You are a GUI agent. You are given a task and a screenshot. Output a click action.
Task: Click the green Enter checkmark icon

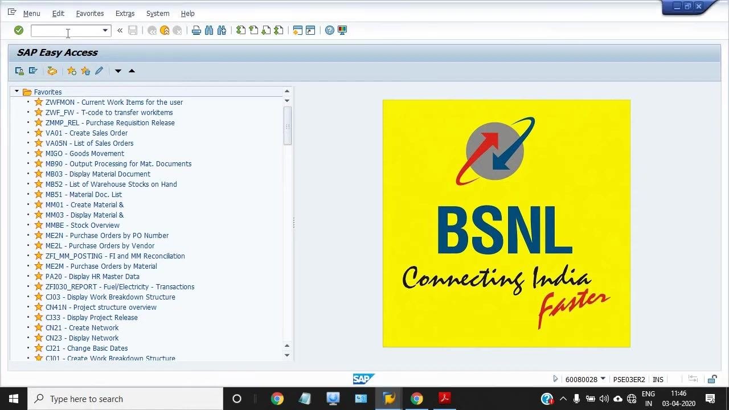click(x=19, y=30)
